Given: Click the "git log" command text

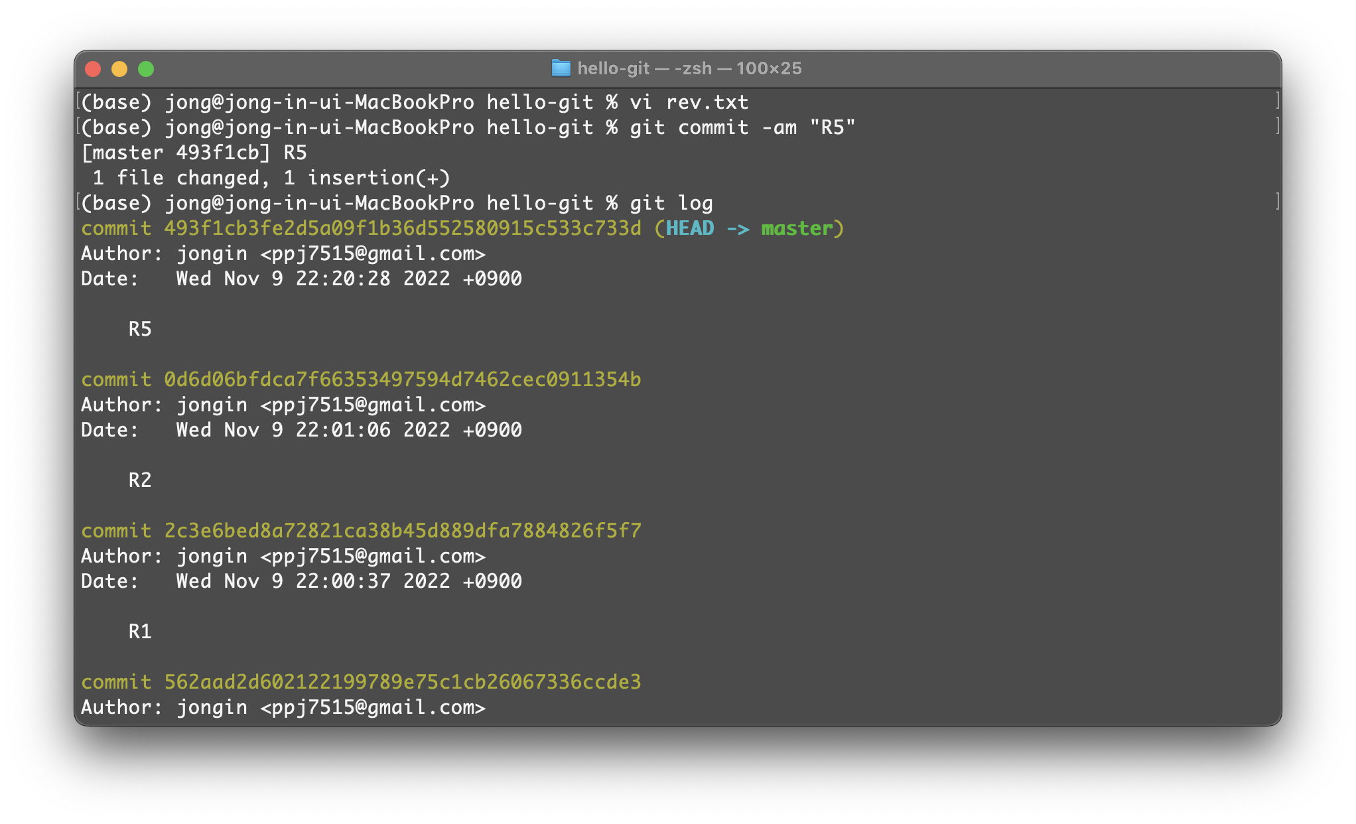Looking at the screenshot, I should tap(671, 203).
